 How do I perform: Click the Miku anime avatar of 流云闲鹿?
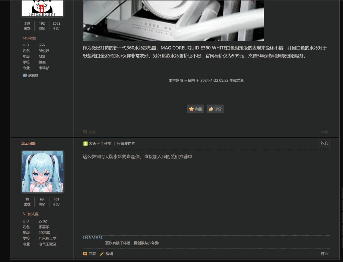pyautogui.click(x=42, y=172)
